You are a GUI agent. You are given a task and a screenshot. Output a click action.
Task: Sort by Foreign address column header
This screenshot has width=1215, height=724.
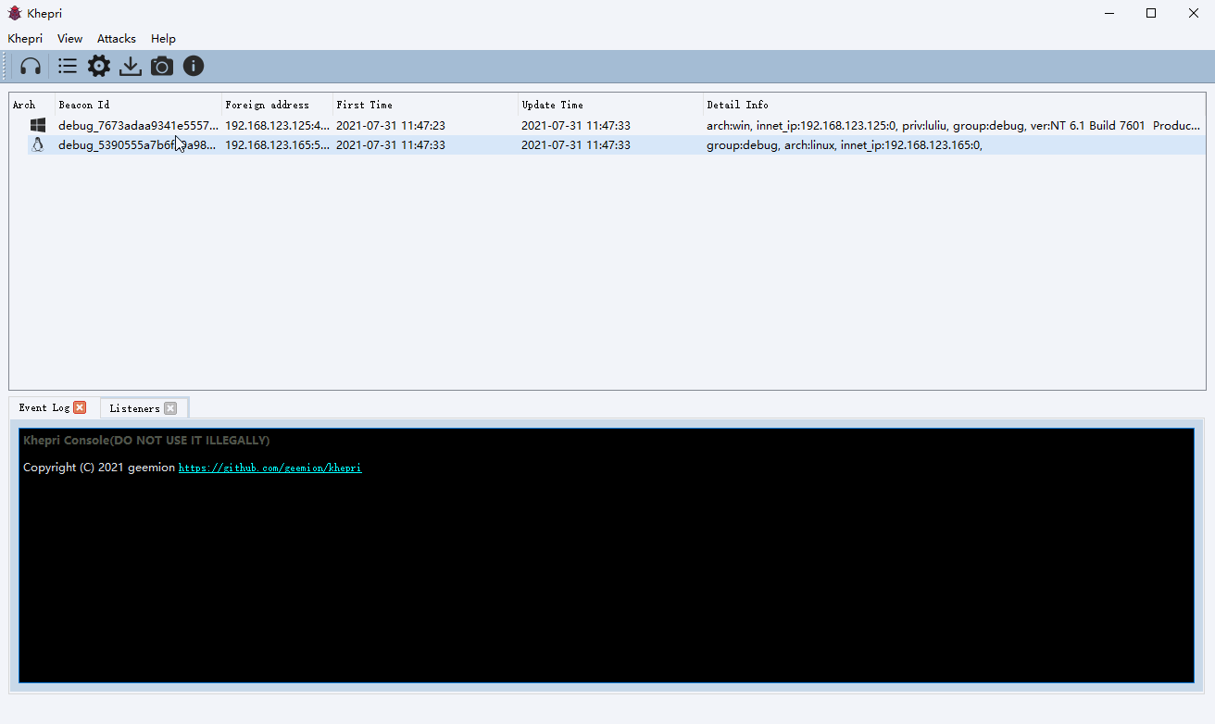click(x=277, y=105)
